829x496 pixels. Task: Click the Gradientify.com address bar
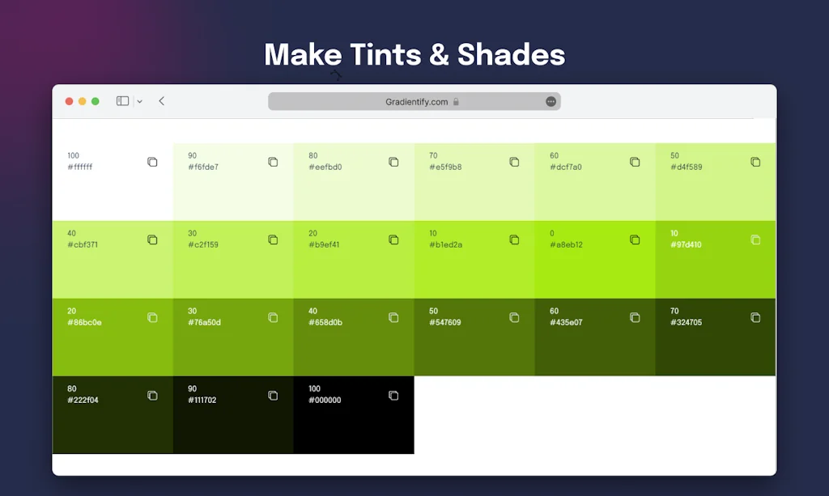414,100
